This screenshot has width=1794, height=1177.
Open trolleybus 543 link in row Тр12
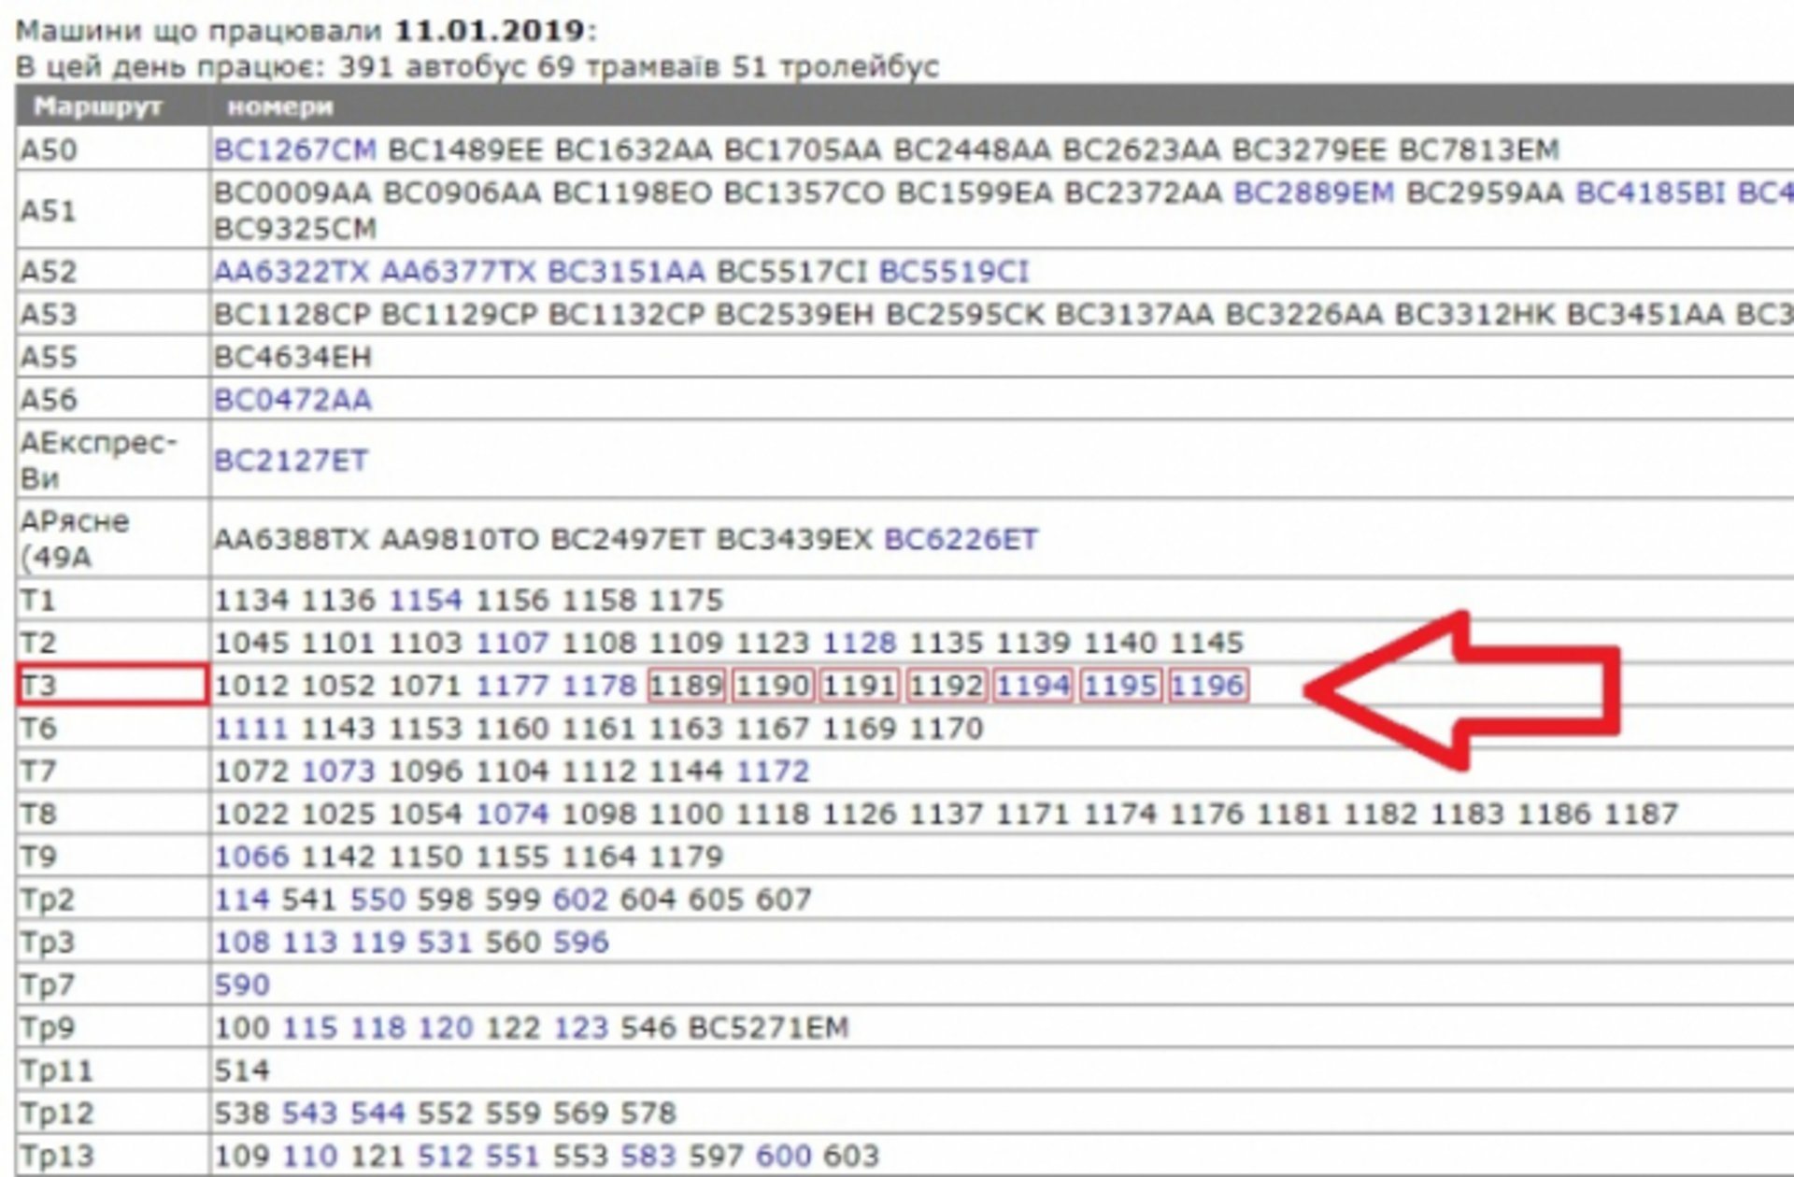pos(309,1113)
